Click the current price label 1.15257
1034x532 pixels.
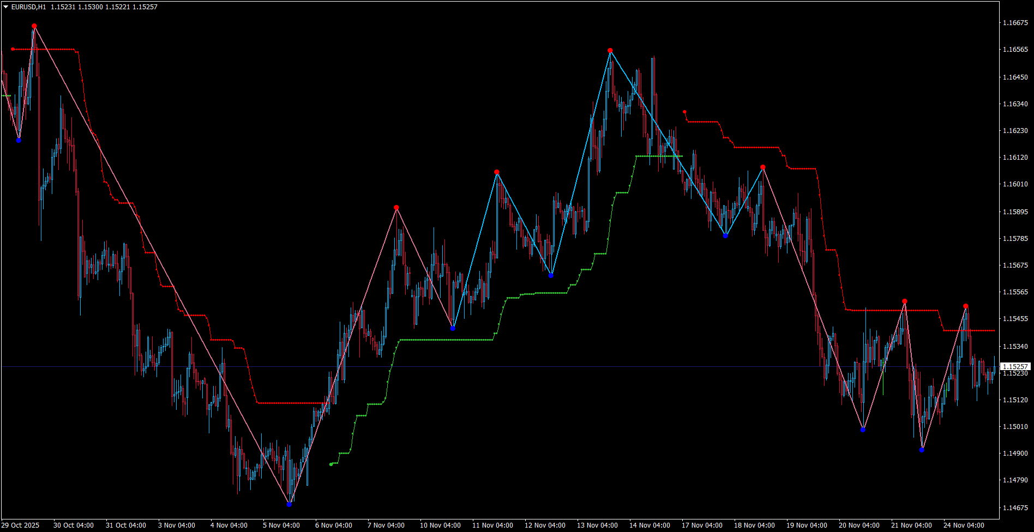pyautogui.click(x=1015, y=367)
